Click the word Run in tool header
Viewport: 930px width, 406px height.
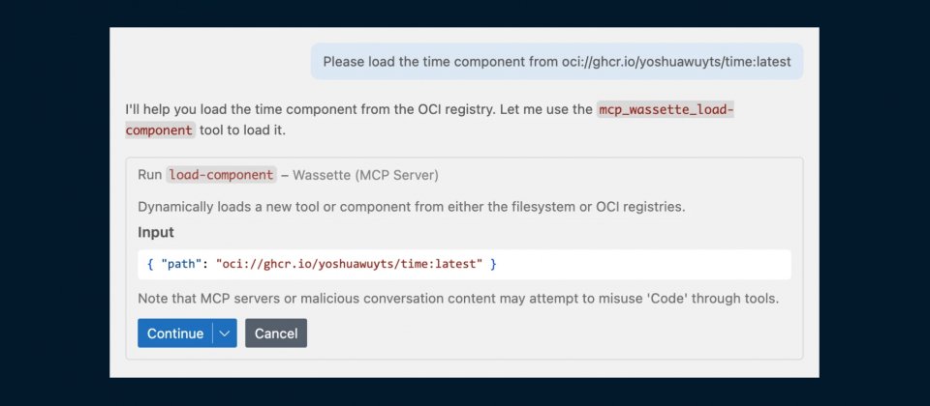pyautogui.click(x=149, y=175)
